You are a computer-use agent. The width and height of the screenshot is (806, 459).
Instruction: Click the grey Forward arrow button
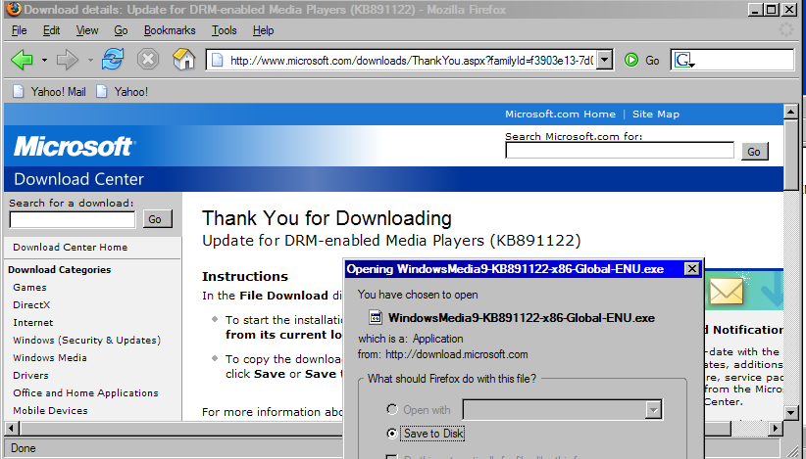[68, 60]
